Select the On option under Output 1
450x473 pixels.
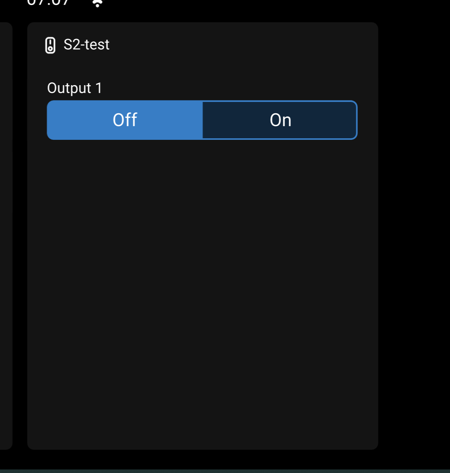[280, 120]
